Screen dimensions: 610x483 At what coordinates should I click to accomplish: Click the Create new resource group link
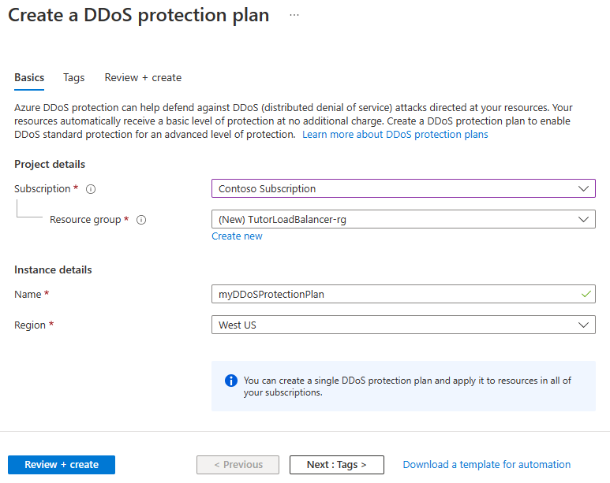[237, 236]
